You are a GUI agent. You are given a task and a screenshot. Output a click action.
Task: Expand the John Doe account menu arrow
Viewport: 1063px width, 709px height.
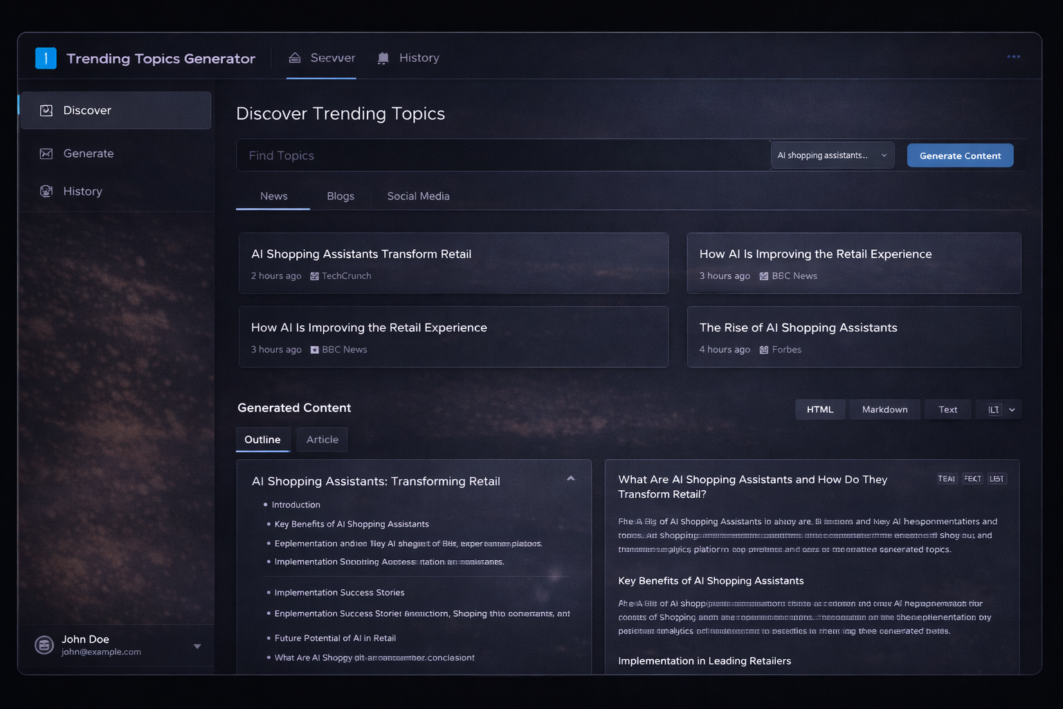(x=197, y=646)
